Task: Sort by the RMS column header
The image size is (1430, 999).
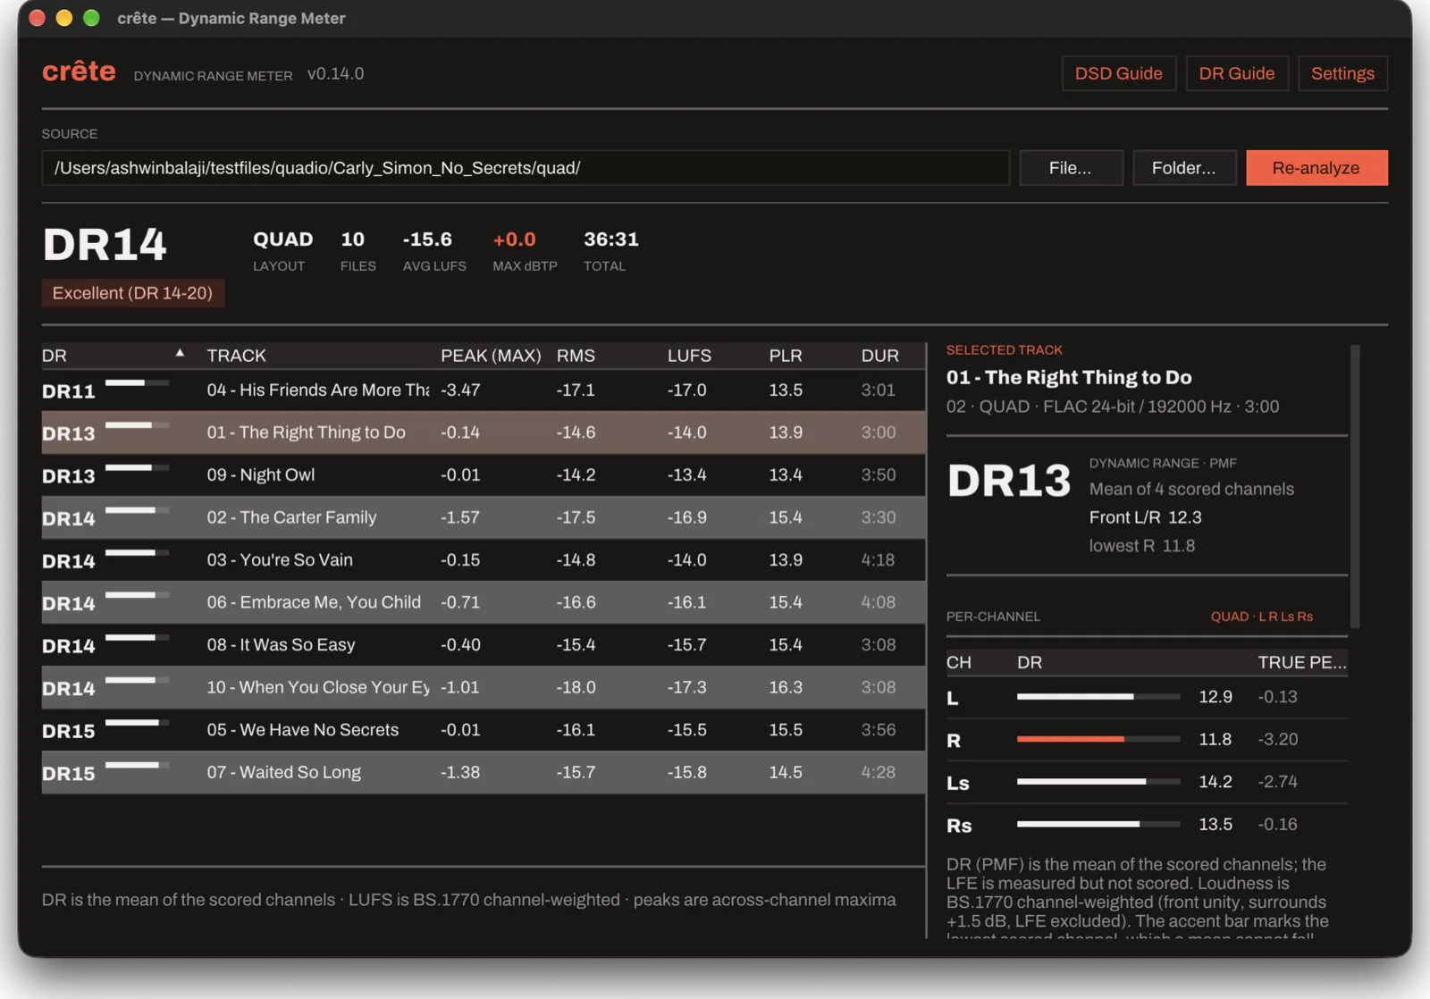Action: coord(576,356)
